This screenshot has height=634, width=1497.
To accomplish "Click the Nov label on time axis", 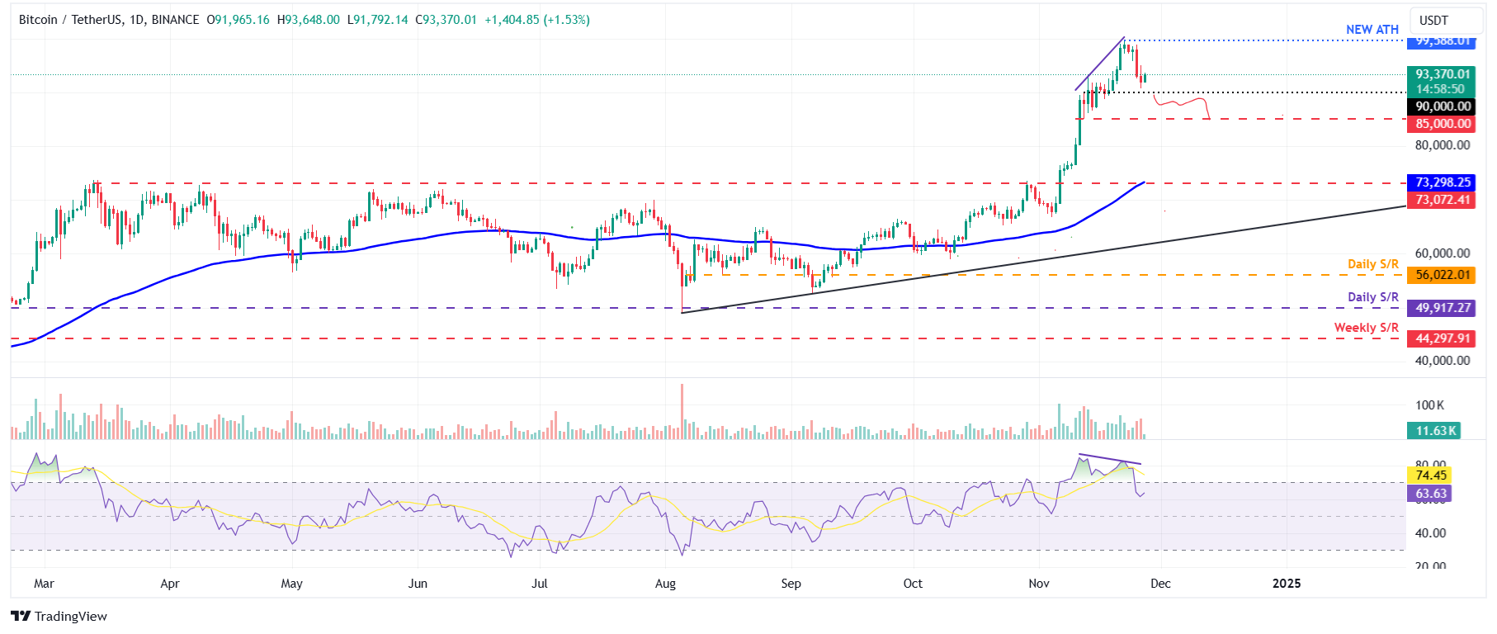I will point(1039,584).
